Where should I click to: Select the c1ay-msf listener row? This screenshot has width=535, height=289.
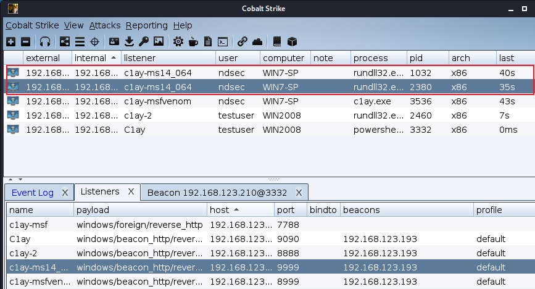click(x=271, y=224)
